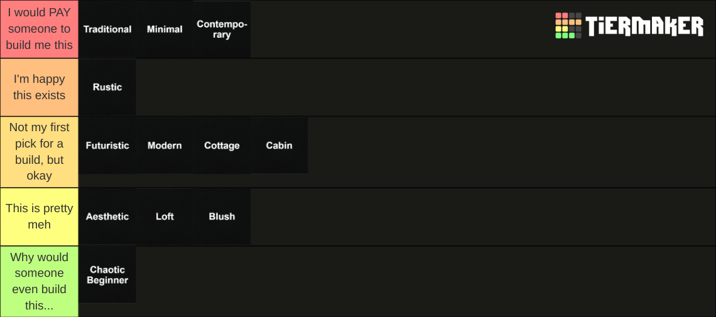Click the orange 'I'm happy this exists' label
The width and height of the screenshot is (716, 317).
(40, 87)
